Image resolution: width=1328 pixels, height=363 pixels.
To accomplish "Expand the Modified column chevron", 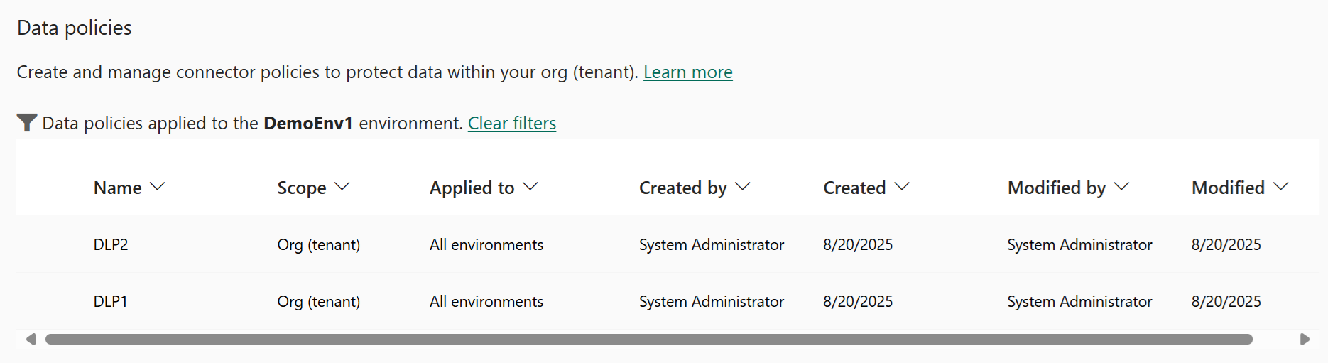I will [x=1281, y=187].
